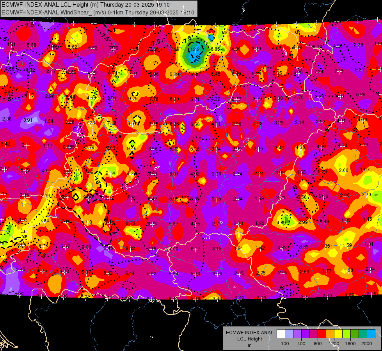Click the 5.86 grid value

coord(361,94)
